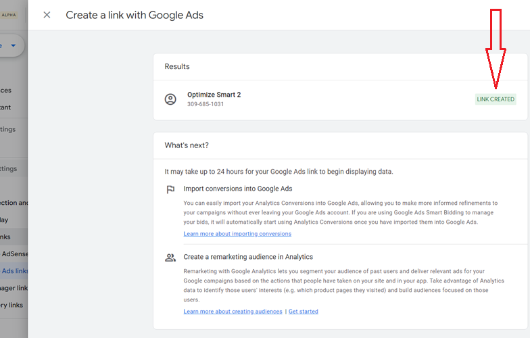The width and height of the screenshot is (530, 338).
Task: Click the Create a remarketing audience heading
Action: point(248,257)
